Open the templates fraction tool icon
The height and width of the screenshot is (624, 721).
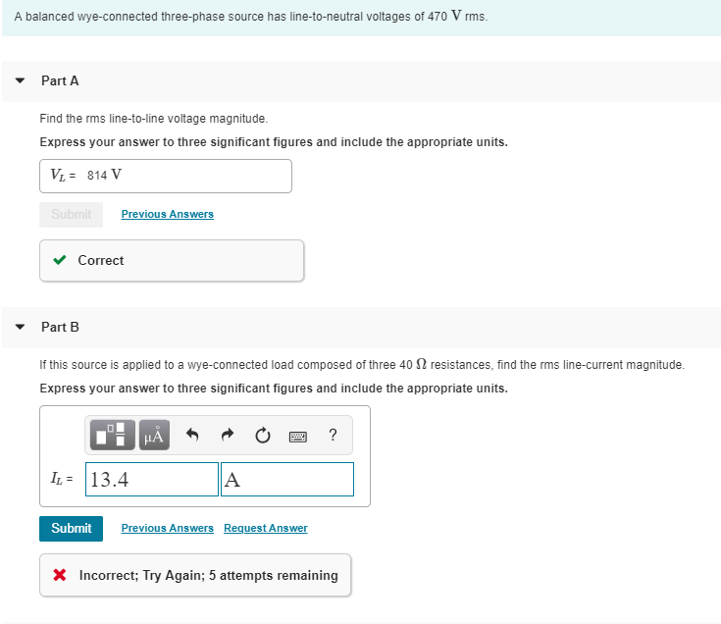click(x=113, y=435)
